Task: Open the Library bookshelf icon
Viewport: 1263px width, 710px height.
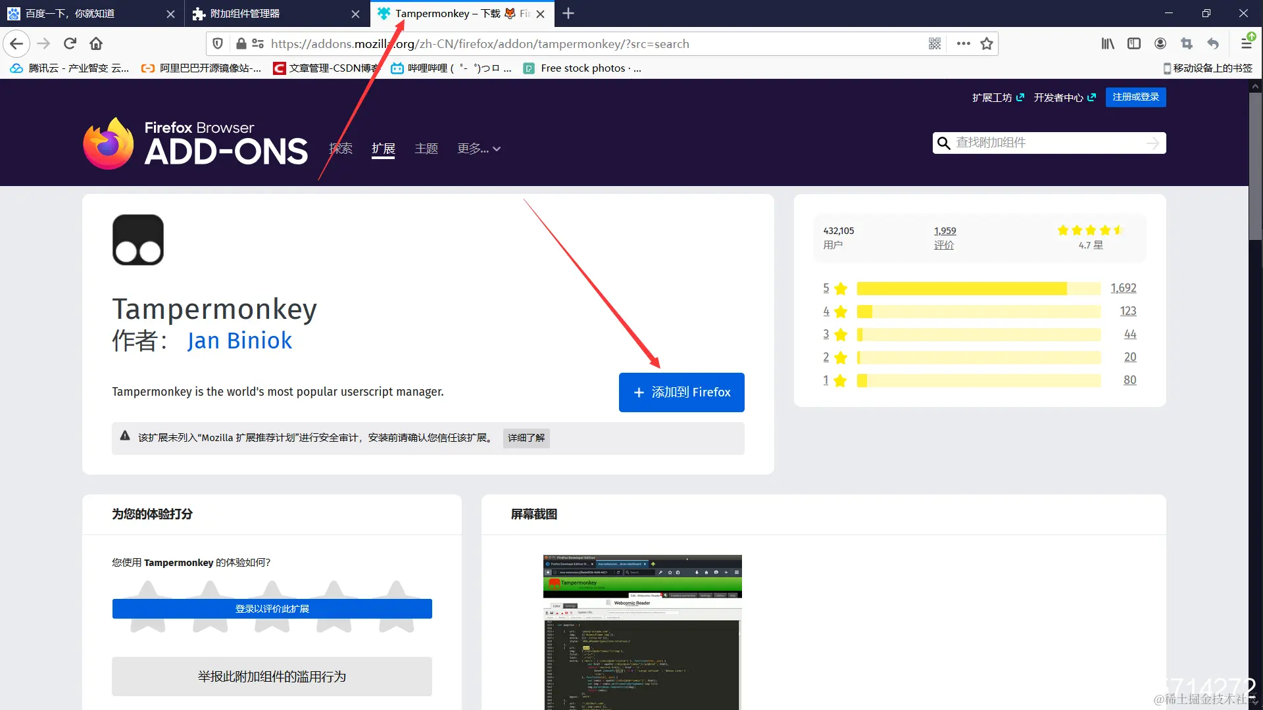Action: (x=1108, y=43)
